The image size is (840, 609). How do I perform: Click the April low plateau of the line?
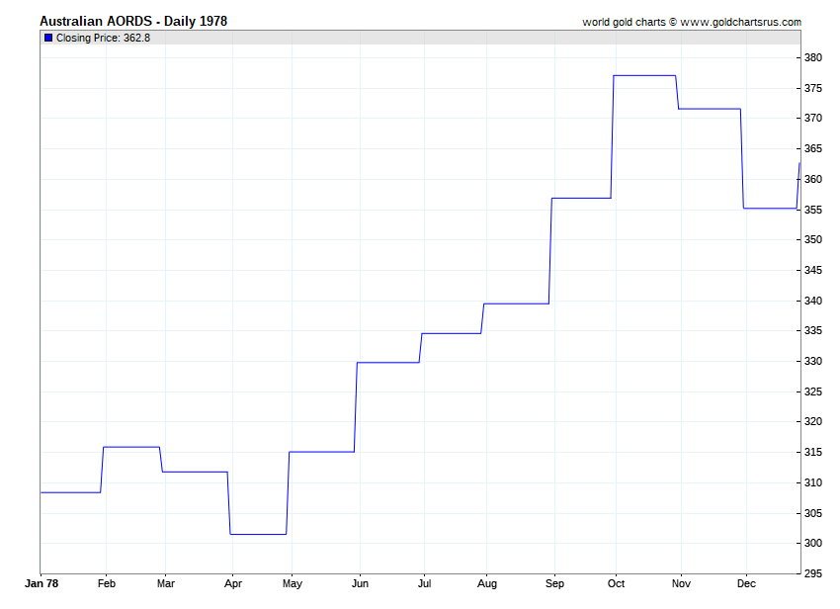[258, 534]
